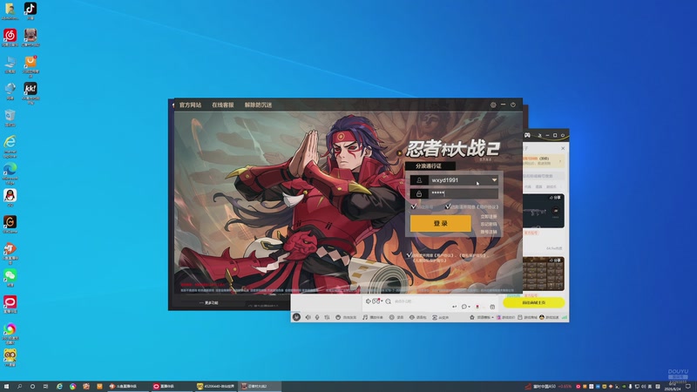Switch to the 忍者村大战2 taskbar item
This screenshot has width=697, height=392.
point(260,386)
